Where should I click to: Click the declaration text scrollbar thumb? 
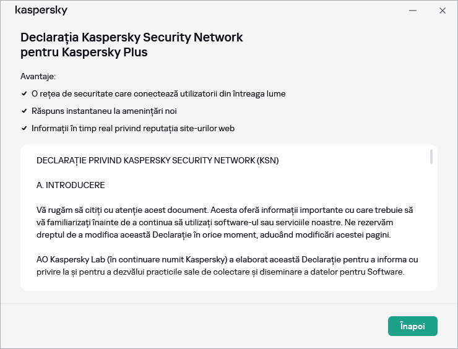[431, 157]
